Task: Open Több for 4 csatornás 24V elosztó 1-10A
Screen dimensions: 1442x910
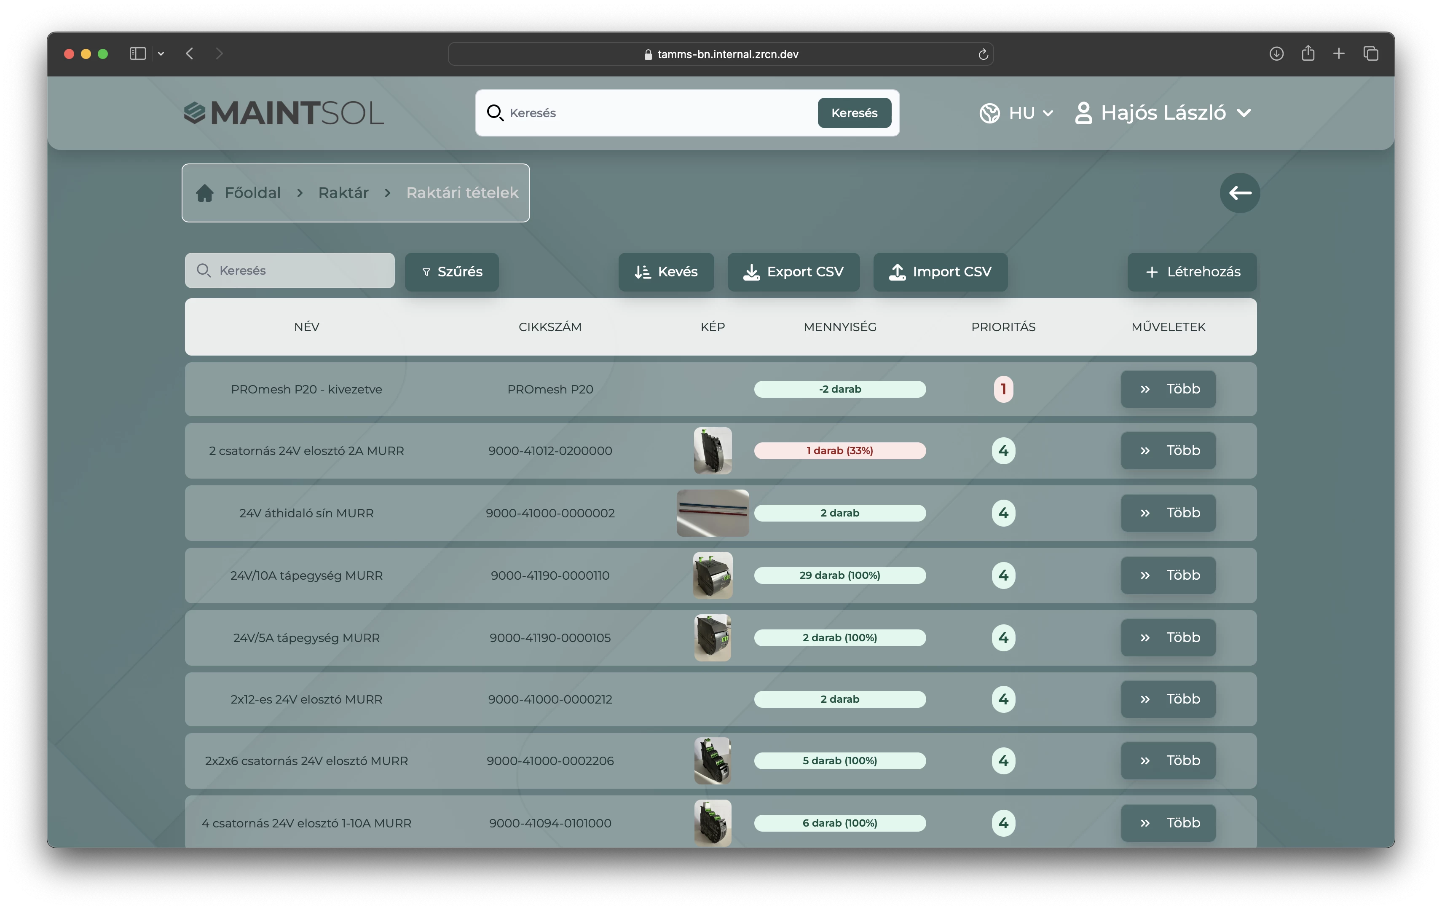Action: coord(1168,823)
